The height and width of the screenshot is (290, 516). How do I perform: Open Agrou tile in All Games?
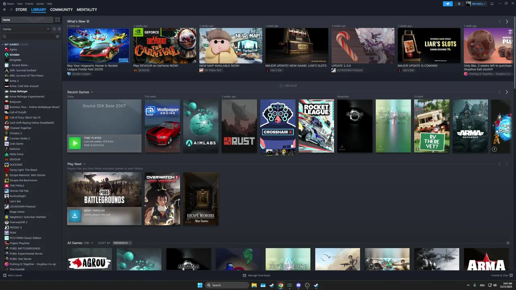[x=89, y=259]
